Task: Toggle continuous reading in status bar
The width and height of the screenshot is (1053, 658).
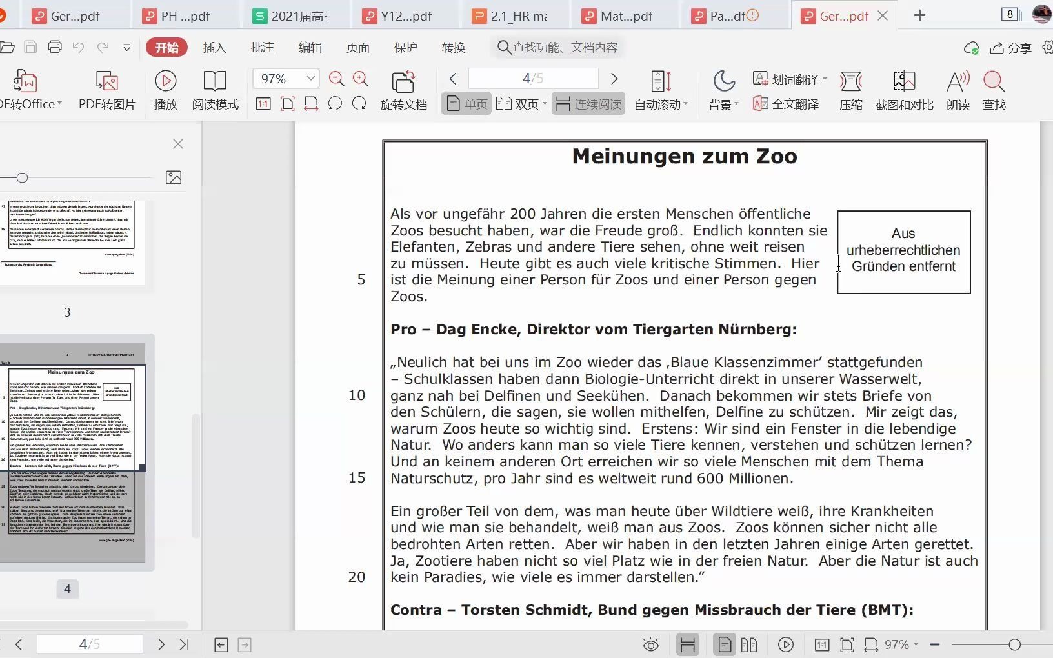Action: [x=688, y=644]
